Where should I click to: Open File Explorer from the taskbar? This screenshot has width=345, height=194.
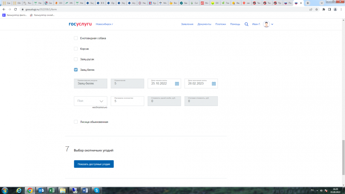(63, 191)
